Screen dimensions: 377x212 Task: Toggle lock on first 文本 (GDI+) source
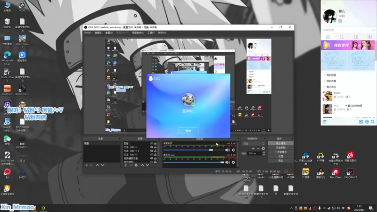click(156, 147)
